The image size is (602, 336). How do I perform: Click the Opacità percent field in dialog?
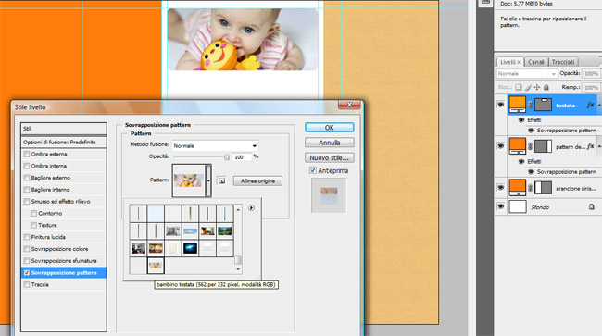pos(242,156)
